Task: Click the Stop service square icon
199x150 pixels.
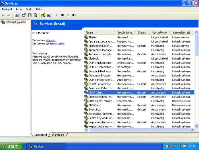Action: click(63, 15)
